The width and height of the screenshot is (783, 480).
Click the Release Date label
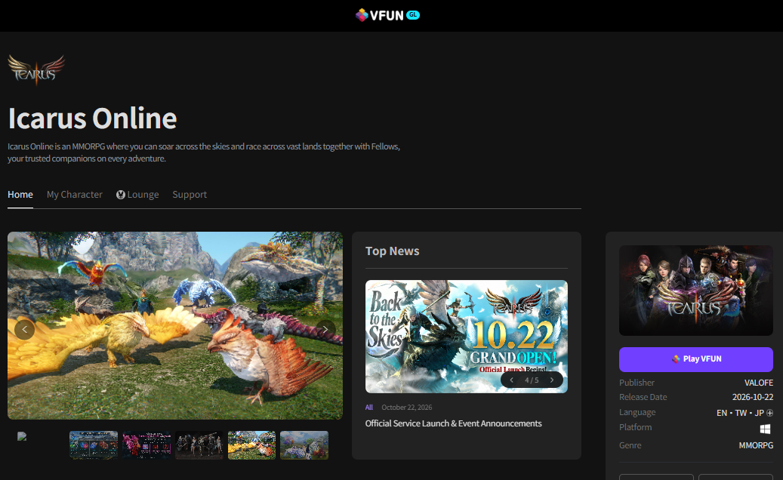pyautogui.click(x=643, y=397)
